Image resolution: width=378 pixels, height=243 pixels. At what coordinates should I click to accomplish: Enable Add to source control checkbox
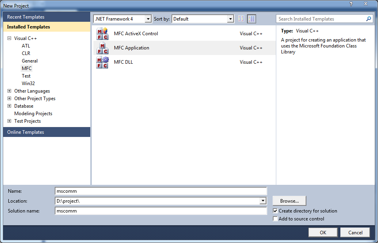click(x=275, y=218)
